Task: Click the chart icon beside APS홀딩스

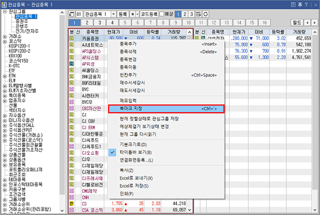Action: click(x=71, y=51)
